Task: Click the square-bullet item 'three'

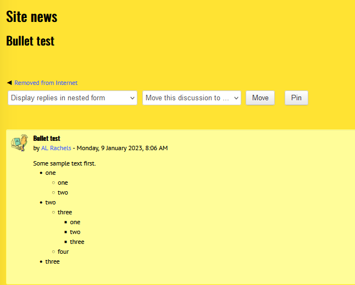Action: [77, 242]
